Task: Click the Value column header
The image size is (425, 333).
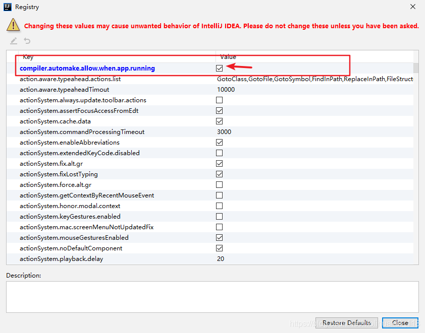Action: point(314,57)
